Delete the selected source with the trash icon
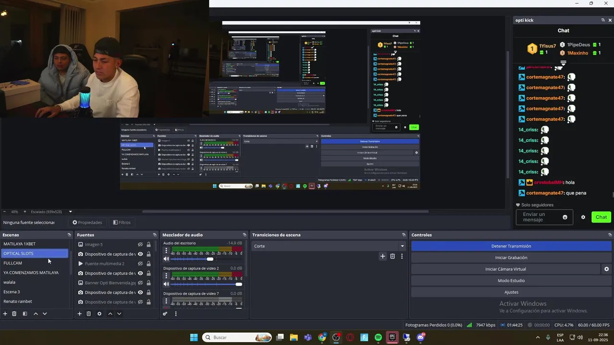Screen dimensions: 614x345 click(x=89, y=314)
